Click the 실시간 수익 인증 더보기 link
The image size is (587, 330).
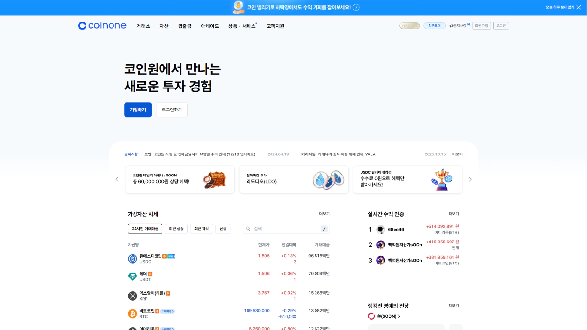point(454,214)
